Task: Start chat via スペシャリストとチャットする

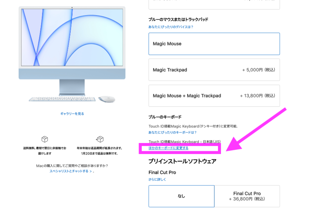Action: (x=71, y=171)
